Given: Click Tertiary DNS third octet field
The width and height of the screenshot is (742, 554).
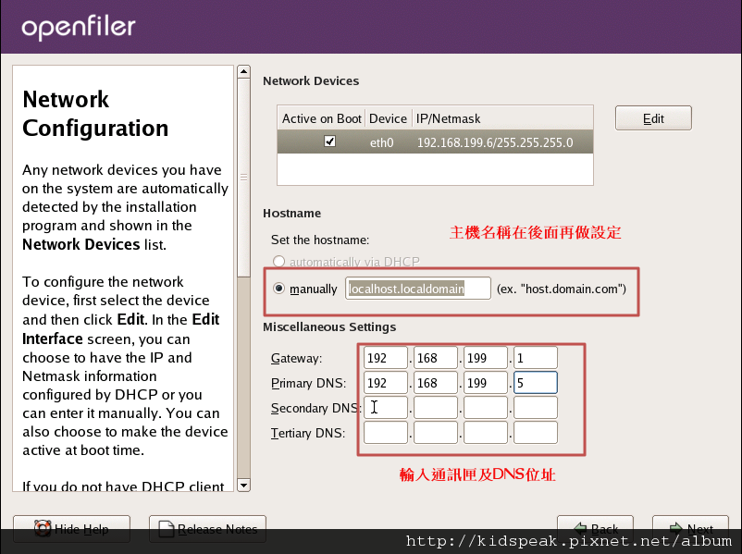Looking at the screenshot, I should (486, 433).
